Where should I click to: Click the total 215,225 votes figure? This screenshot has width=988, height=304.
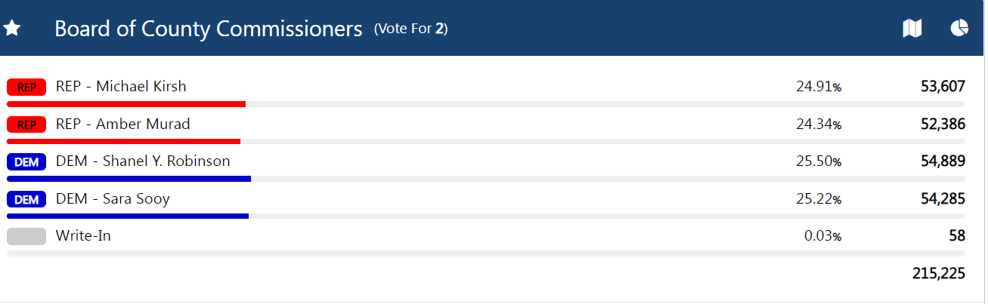pos(938,273)
